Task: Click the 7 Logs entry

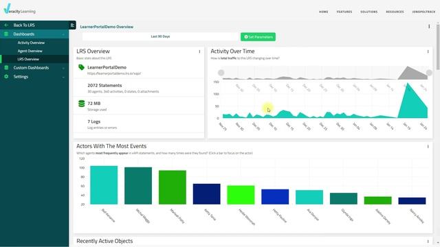Action: coord(93,122)
